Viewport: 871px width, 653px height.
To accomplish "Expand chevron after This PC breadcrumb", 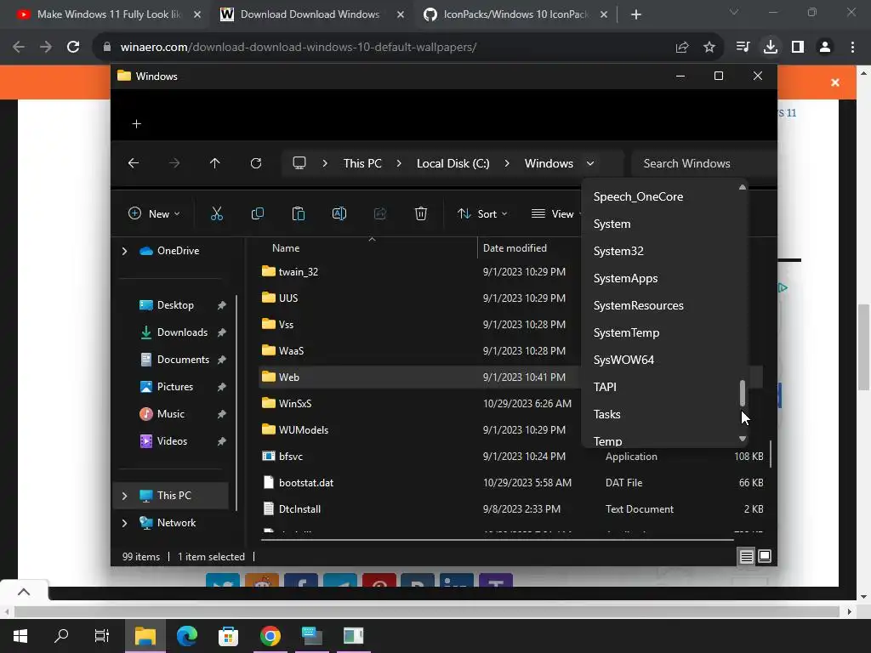I will (399, 163).
